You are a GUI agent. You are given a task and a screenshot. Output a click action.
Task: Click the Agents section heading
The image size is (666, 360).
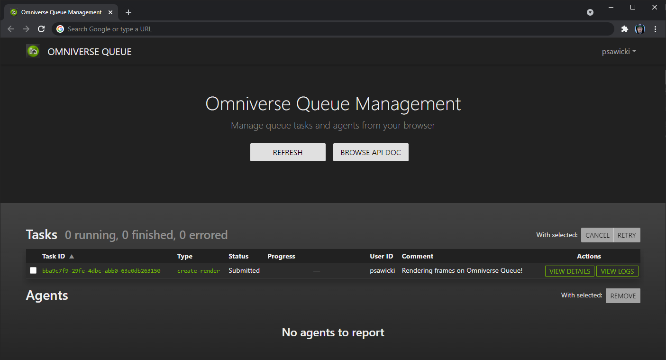point(47,295)
